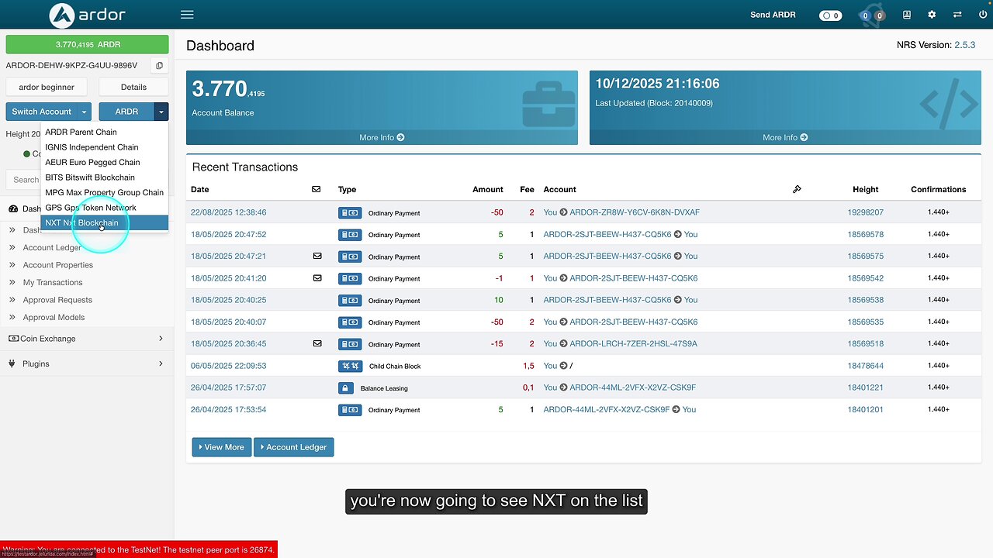Screen dimensions: 993x558
Task: Expand Coin Exchange sidebar section
Action: (x=86, y=339)
